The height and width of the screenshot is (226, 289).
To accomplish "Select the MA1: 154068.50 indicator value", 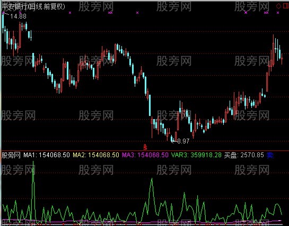I will 47,155.
